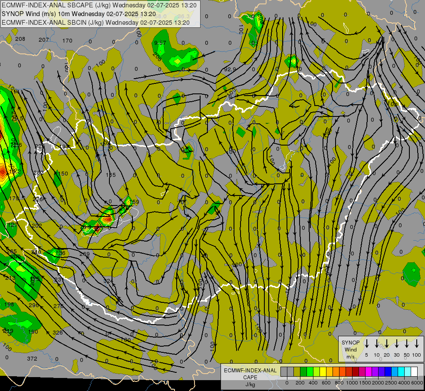Click the ECMWF-INDEX-ANAL CAPE legend title
425x391 pixels.
click(x=250, y=374)
